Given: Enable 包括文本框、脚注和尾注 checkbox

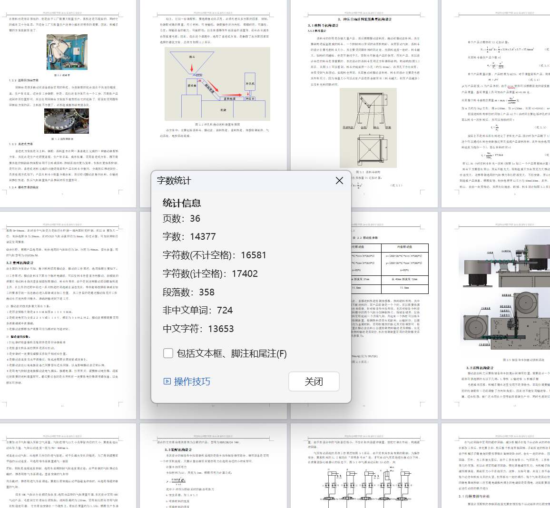Looking at the screenshot, I should click(x=168, y=353).
